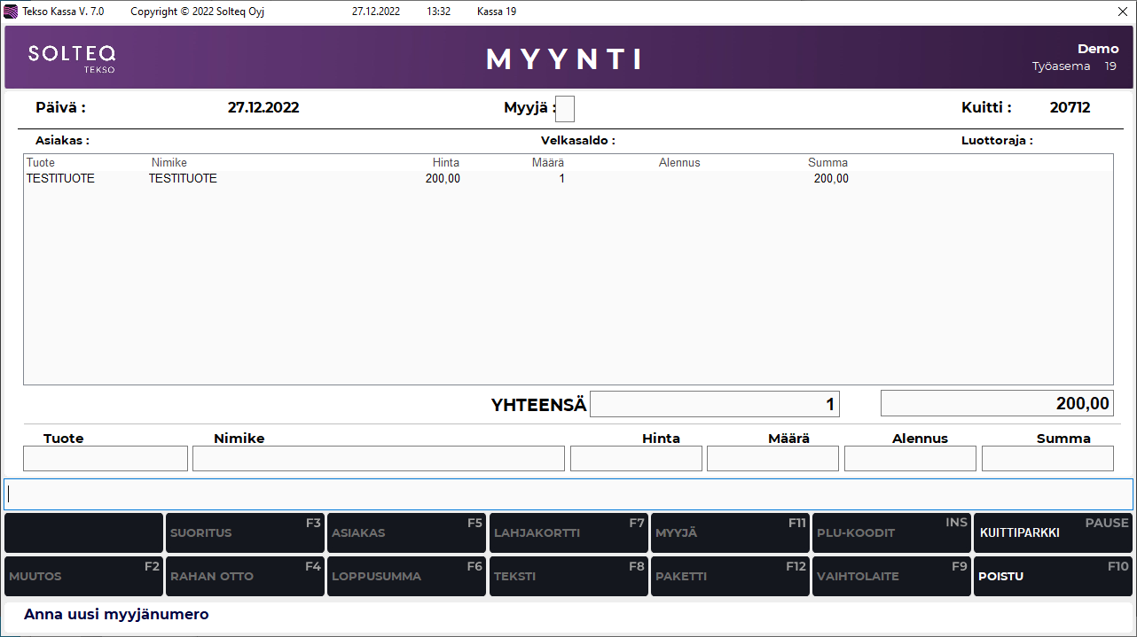
Task: Click the wide command input line
Action: coord(568,493)
